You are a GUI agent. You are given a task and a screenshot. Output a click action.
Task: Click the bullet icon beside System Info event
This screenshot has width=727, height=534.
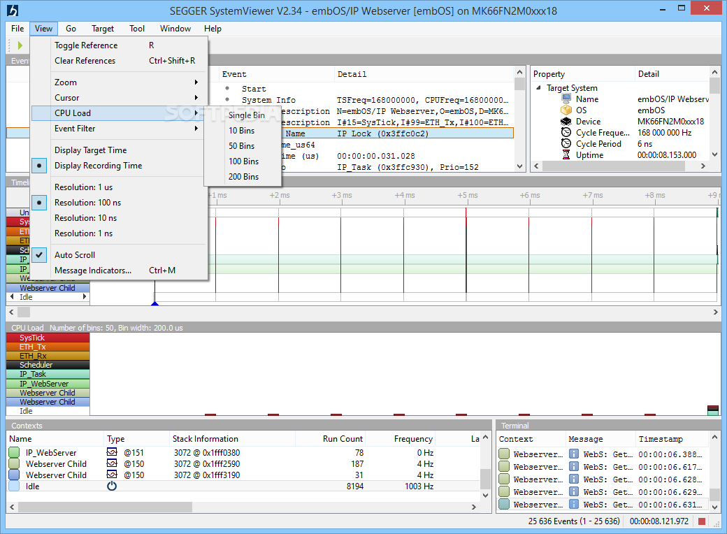point(227,99)
